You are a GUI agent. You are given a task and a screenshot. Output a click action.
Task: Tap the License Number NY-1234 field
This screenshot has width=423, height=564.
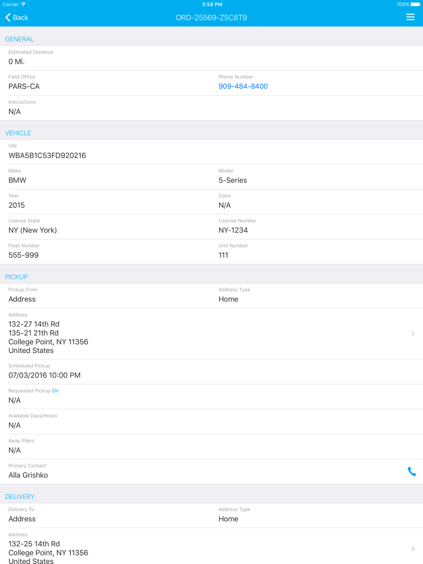pyautogui.click(x=233, y=230)
